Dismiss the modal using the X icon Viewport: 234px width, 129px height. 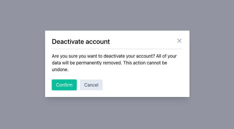[x=179, y=41]
